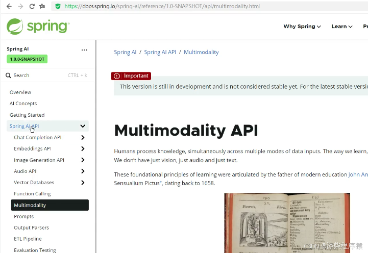Image resolution: width=368 pixels, height=253 pixels.
Task: Reload the page with the refresh icon
Action: coord(32,6)
